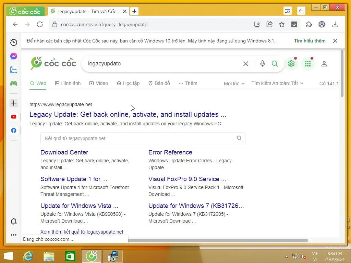Image resolution: width=351 pixels, height=263 pixels.
Task: Open Cốc Cốc apps grid icon
Action: [x=308, y=64]
